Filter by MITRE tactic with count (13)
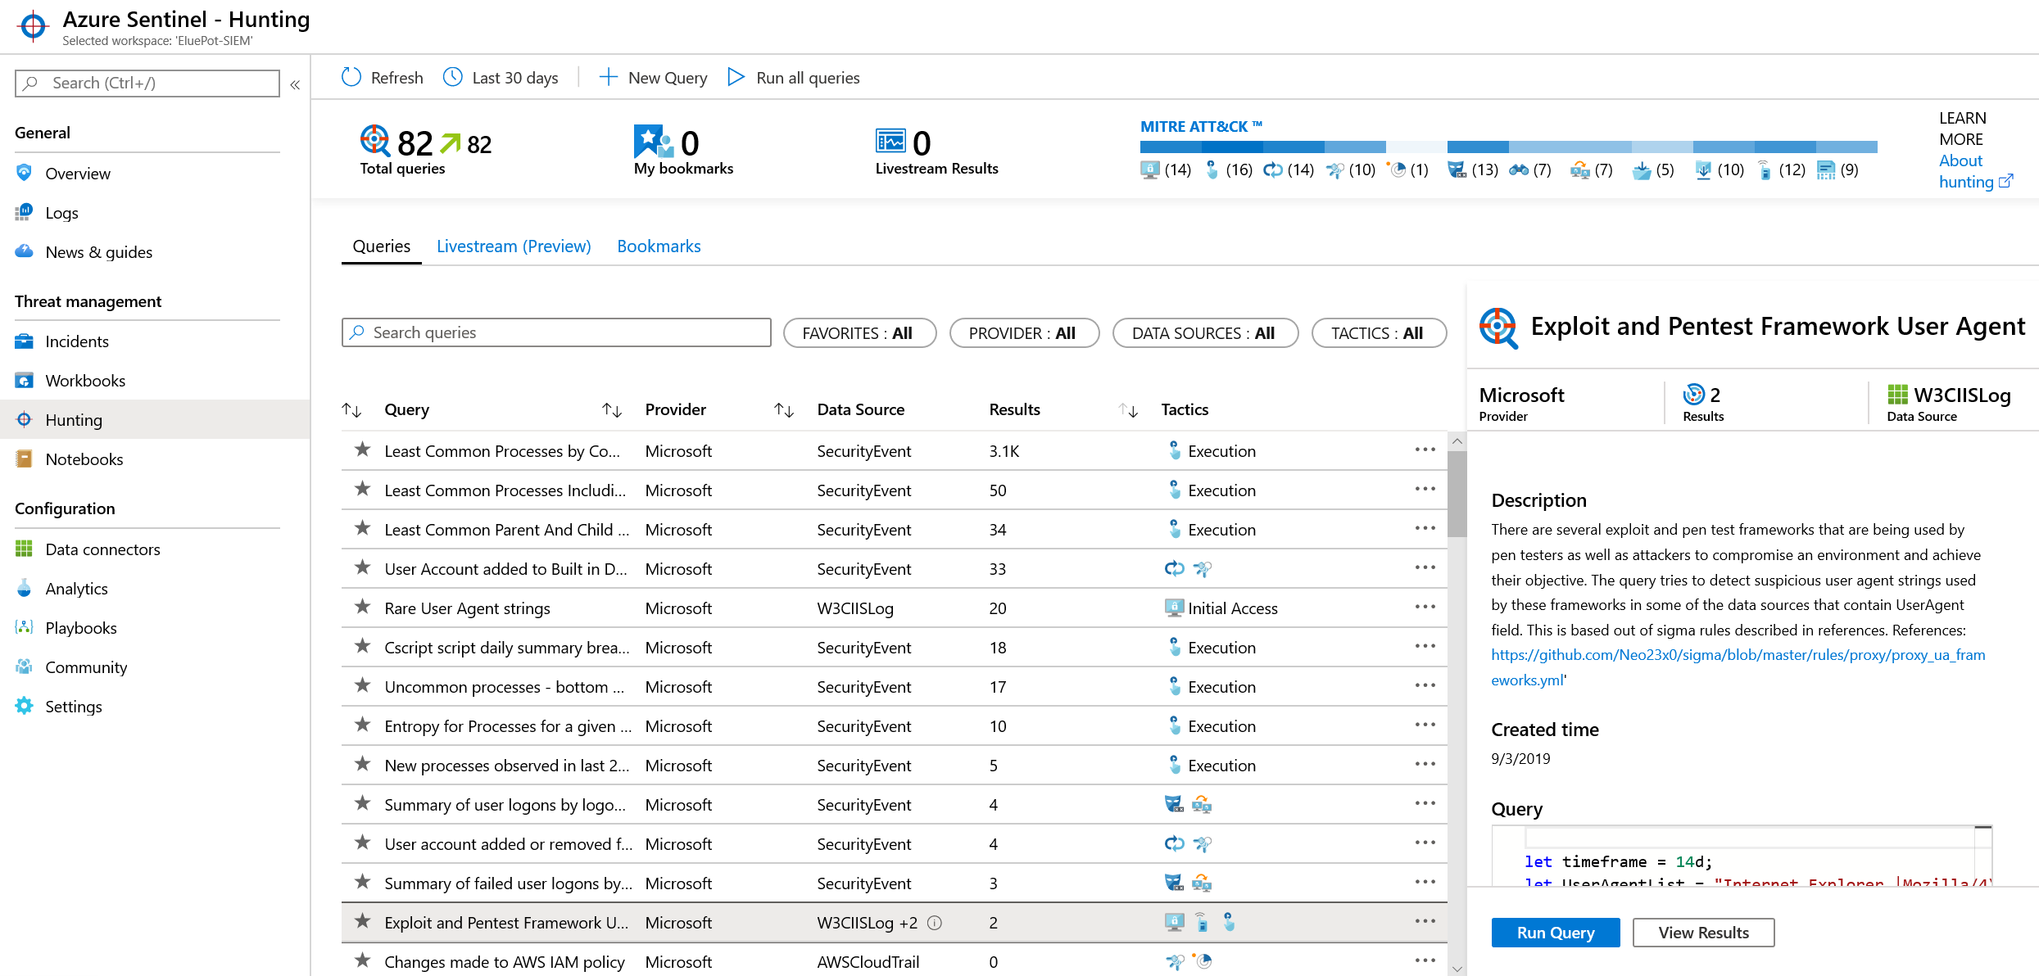 click(x=1473, y=169)
